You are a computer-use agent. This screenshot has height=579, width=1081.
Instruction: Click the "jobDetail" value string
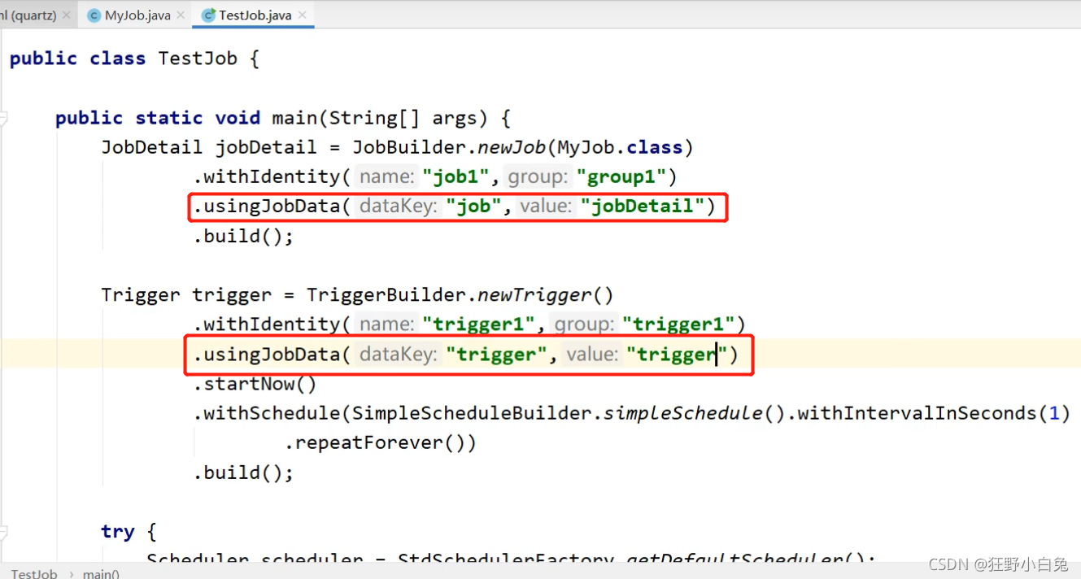pyautogui.click(x=642, y=207)
